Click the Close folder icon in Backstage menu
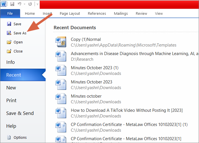 tap(9, 51)
